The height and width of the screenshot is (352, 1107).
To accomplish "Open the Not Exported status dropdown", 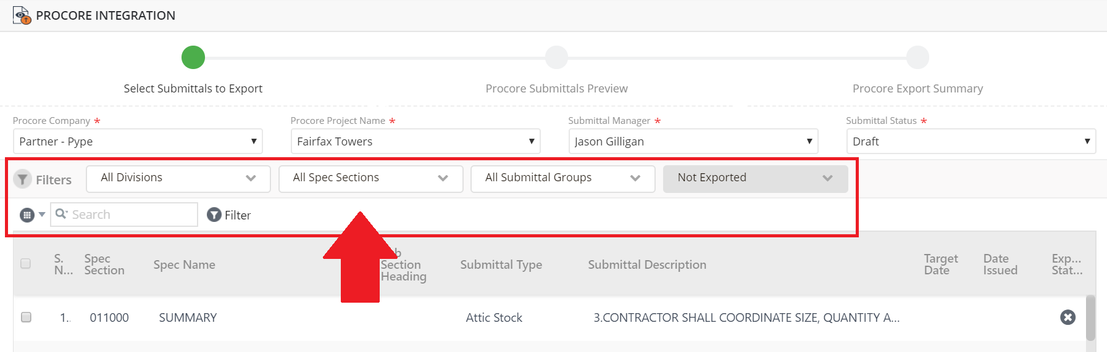I will [754, 178].
